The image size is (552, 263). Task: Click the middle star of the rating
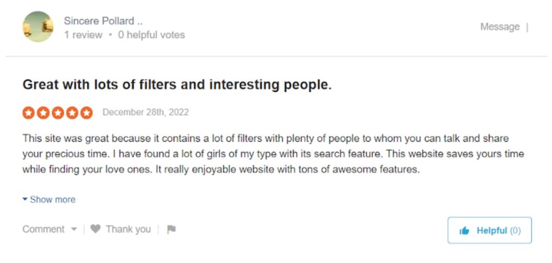pyautogui.click(x=58, y=113)
